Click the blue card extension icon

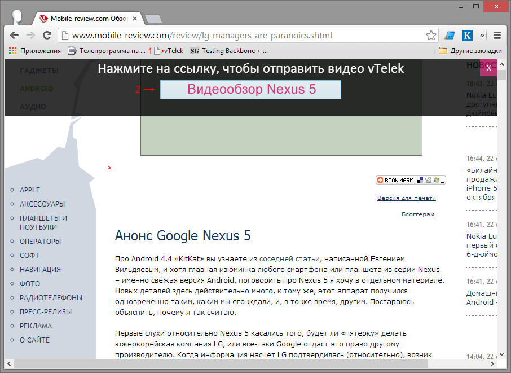click(450, 35)
